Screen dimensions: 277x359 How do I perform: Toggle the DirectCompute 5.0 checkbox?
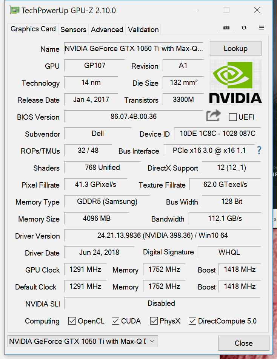point(192,321)
